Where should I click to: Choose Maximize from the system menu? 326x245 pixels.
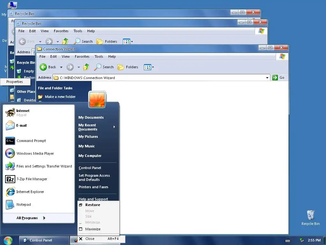pyautogui.click(x=98, y=229)
